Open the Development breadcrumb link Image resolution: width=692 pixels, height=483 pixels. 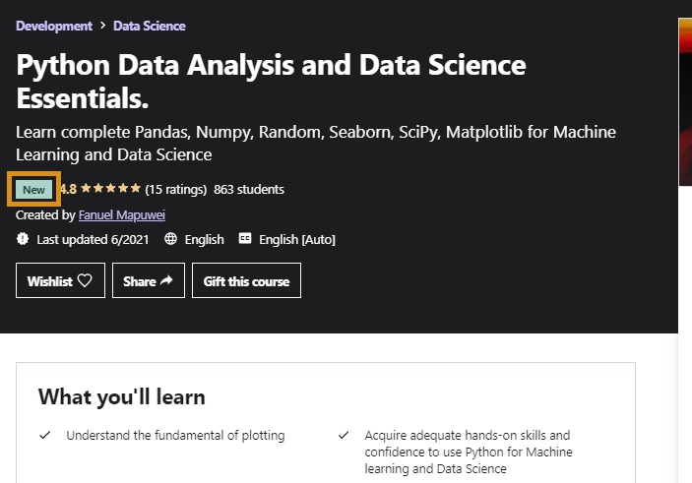point(54,26)
